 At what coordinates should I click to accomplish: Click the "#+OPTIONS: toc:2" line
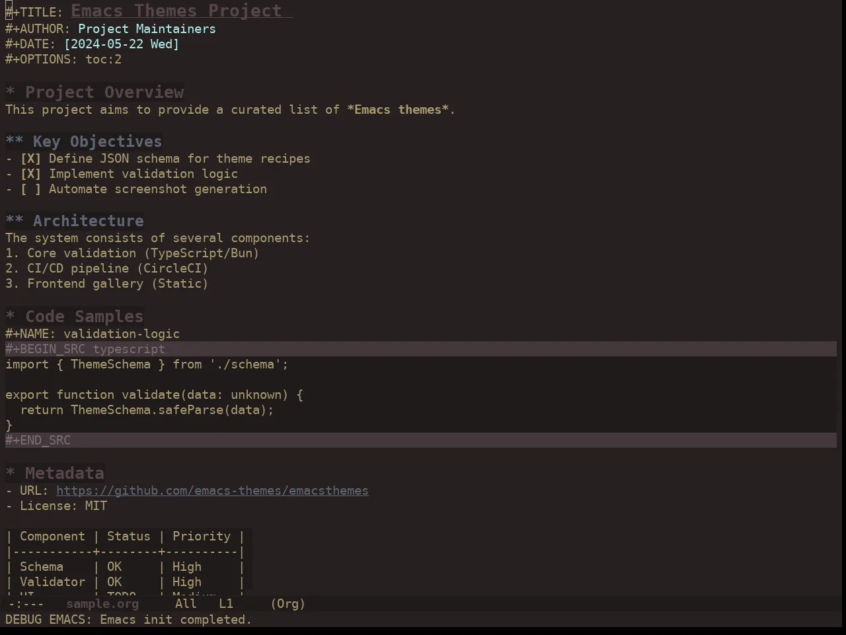tap(63, 60)
